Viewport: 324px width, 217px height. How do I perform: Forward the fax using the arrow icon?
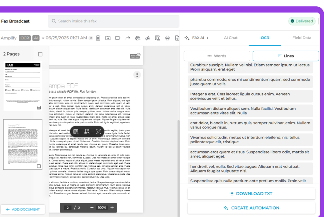(x=128, y=38)
